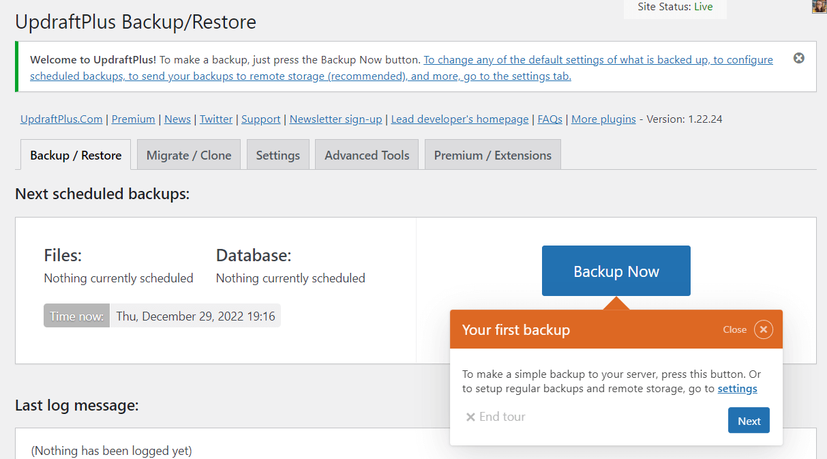
Task: Open the Settings tab
Action: (x=277, y=155)
